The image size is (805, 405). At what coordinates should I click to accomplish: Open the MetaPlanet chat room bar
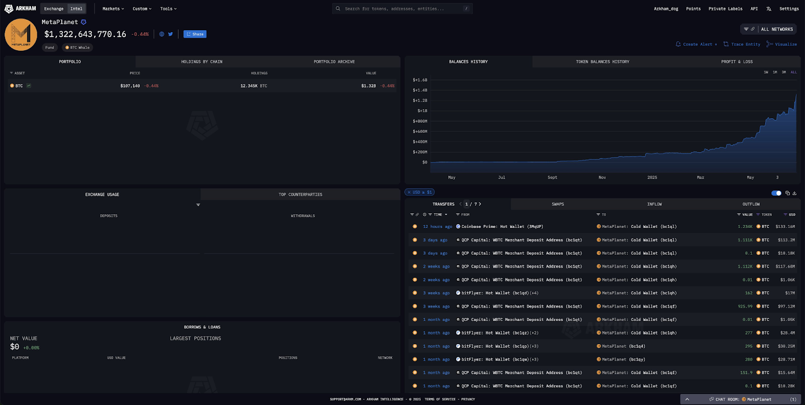[740, 399]
